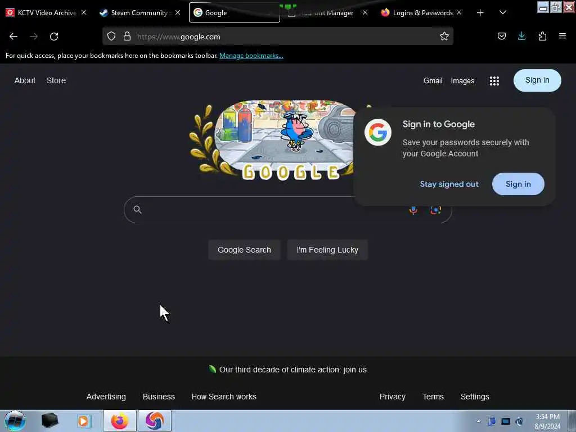Screen dimensions: 576x432
Task: Click the monitor system tray icon
Action: click(506, 421)
